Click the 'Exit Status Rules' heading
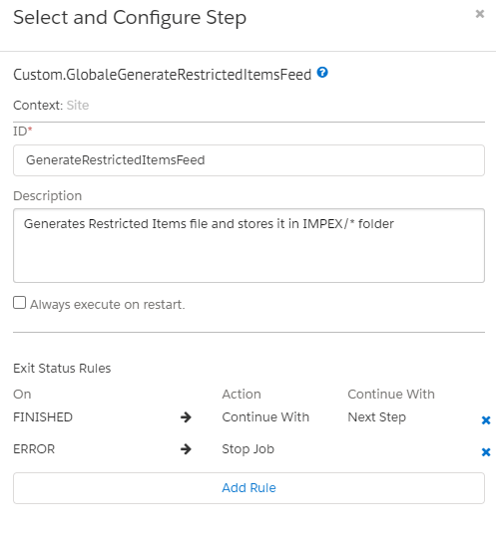Screen dimensions: 496x542 click(62, 369)
